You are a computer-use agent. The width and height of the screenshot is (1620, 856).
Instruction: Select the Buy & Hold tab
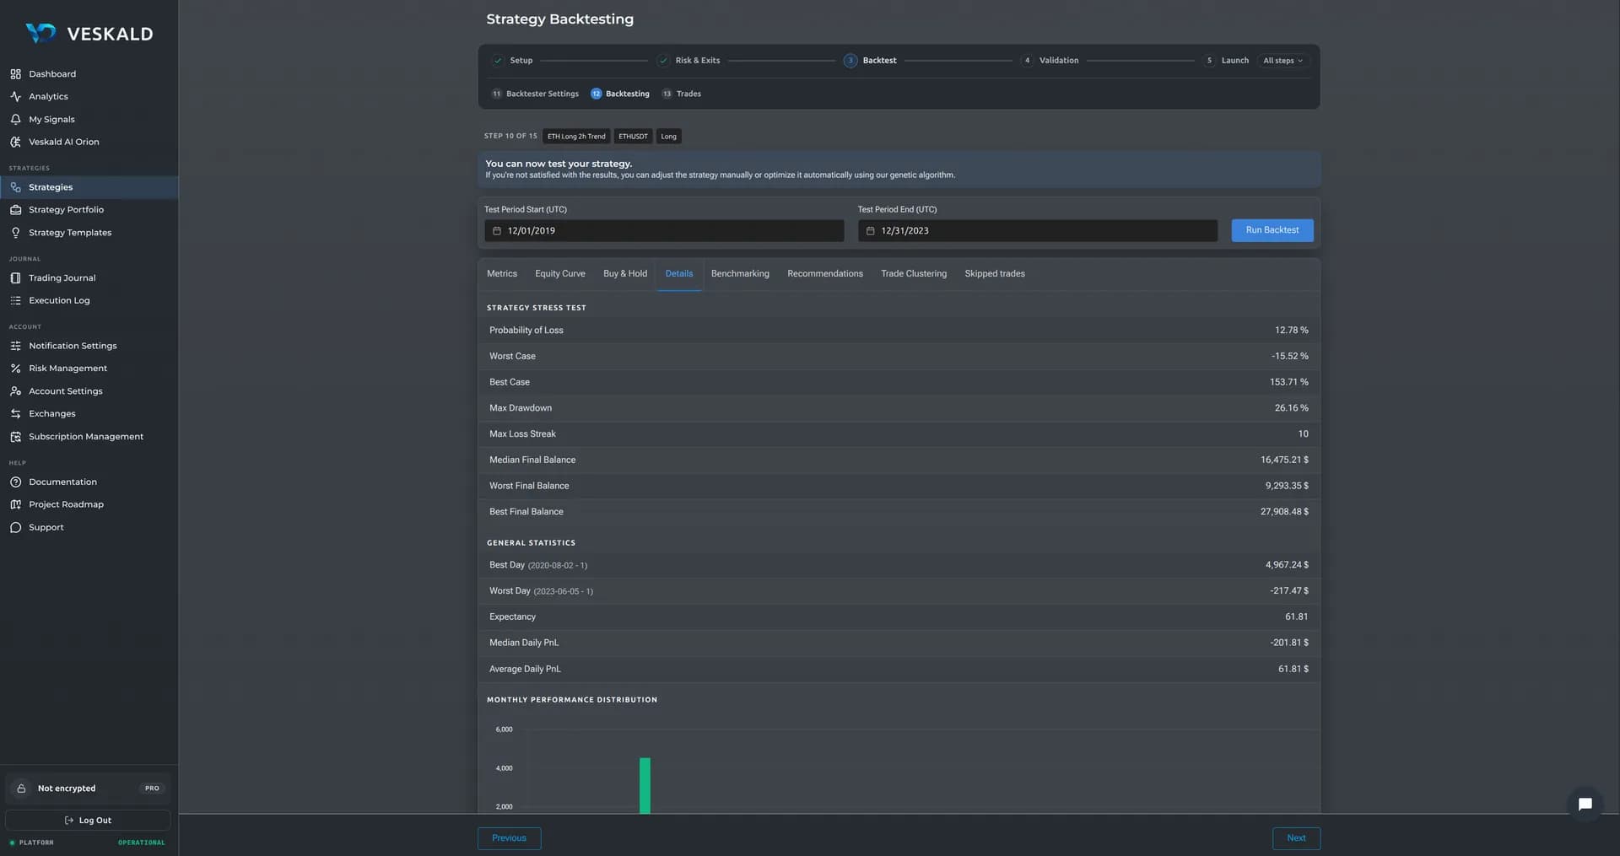click(x=625, y=274)
